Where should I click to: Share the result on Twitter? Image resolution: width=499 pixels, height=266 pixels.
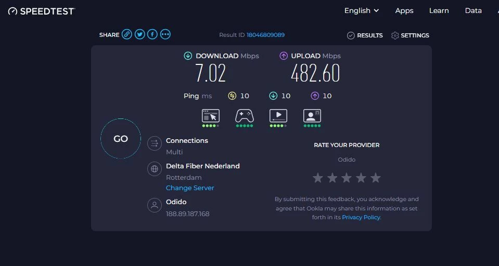[x=139, y=34]
